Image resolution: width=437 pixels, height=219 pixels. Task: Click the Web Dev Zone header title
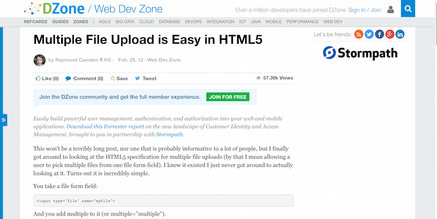[128, 9]
